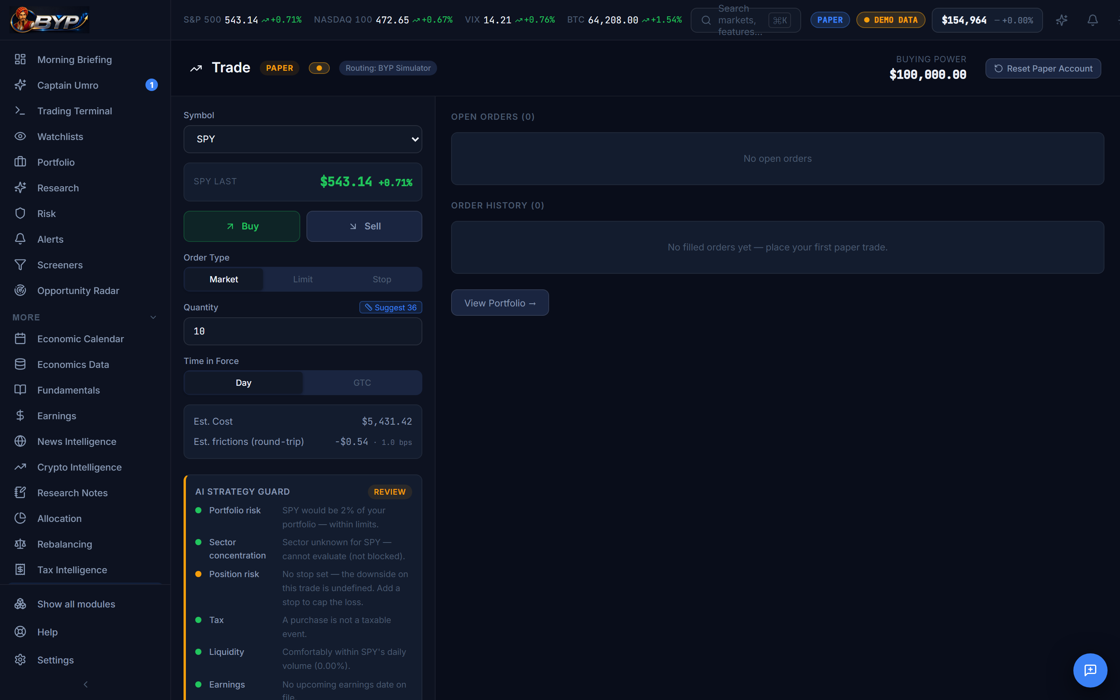Viewport: 1120px width, 700px height.
Task: Click the BYP logo
Action: tap(49, 20)
